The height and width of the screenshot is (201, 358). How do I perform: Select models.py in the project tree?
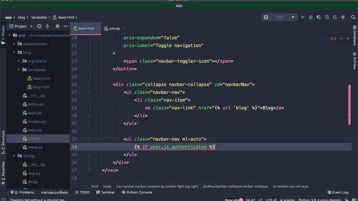pos(34,122)
